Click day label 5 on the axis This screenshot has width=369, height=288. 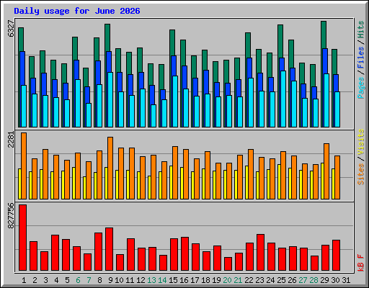pos(67,280)
